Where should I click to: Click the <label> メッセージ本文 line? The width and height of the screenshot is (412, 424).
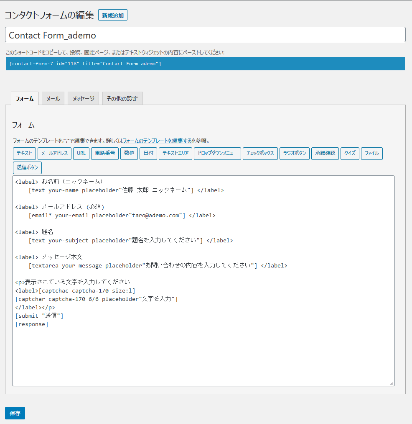coord(49,257)
